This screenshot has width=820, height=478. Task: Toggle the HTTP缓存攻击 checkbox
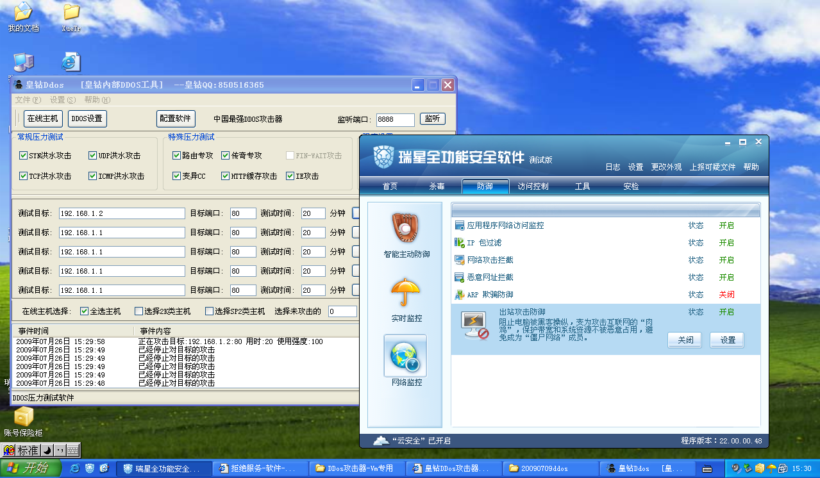(x=226, y=176)
